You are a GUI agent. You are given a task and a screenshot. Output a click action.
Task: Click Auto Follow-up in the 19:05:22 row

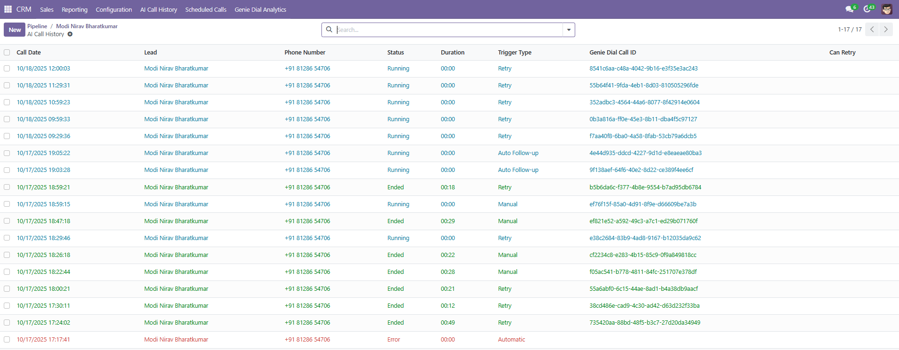coord(518,153)
